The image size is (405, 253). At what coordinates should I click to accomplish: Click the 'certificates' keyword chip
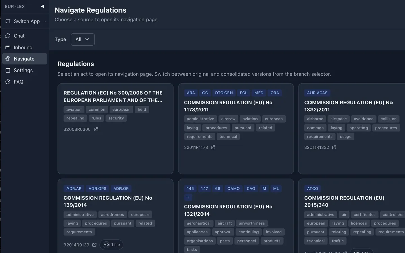(364, 215)
